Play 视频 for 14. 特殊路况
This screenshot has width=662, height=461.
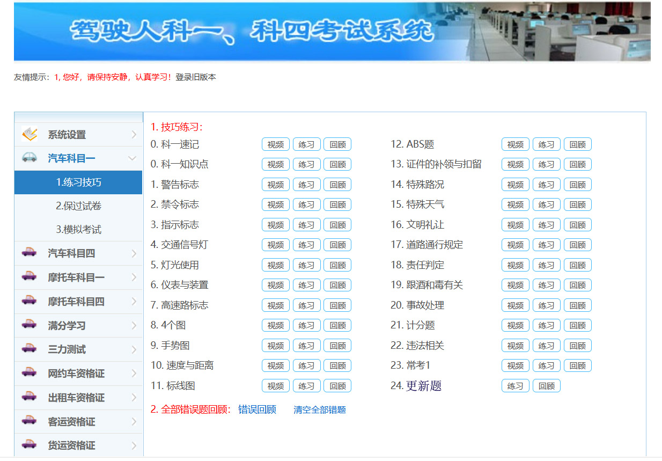[516, 185]
